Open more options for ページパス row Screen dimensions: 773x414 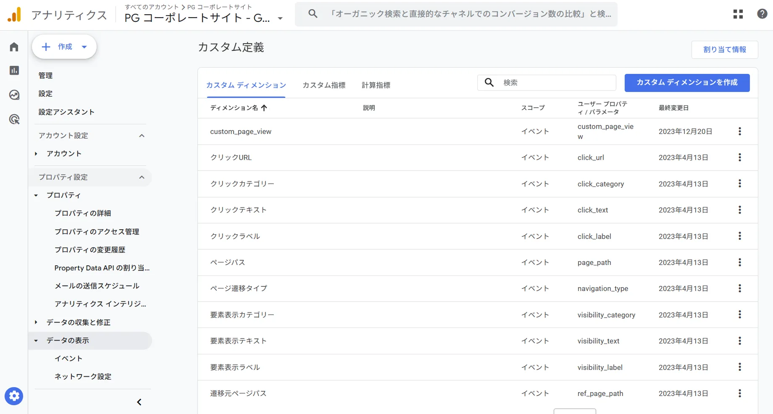point(740,262)
